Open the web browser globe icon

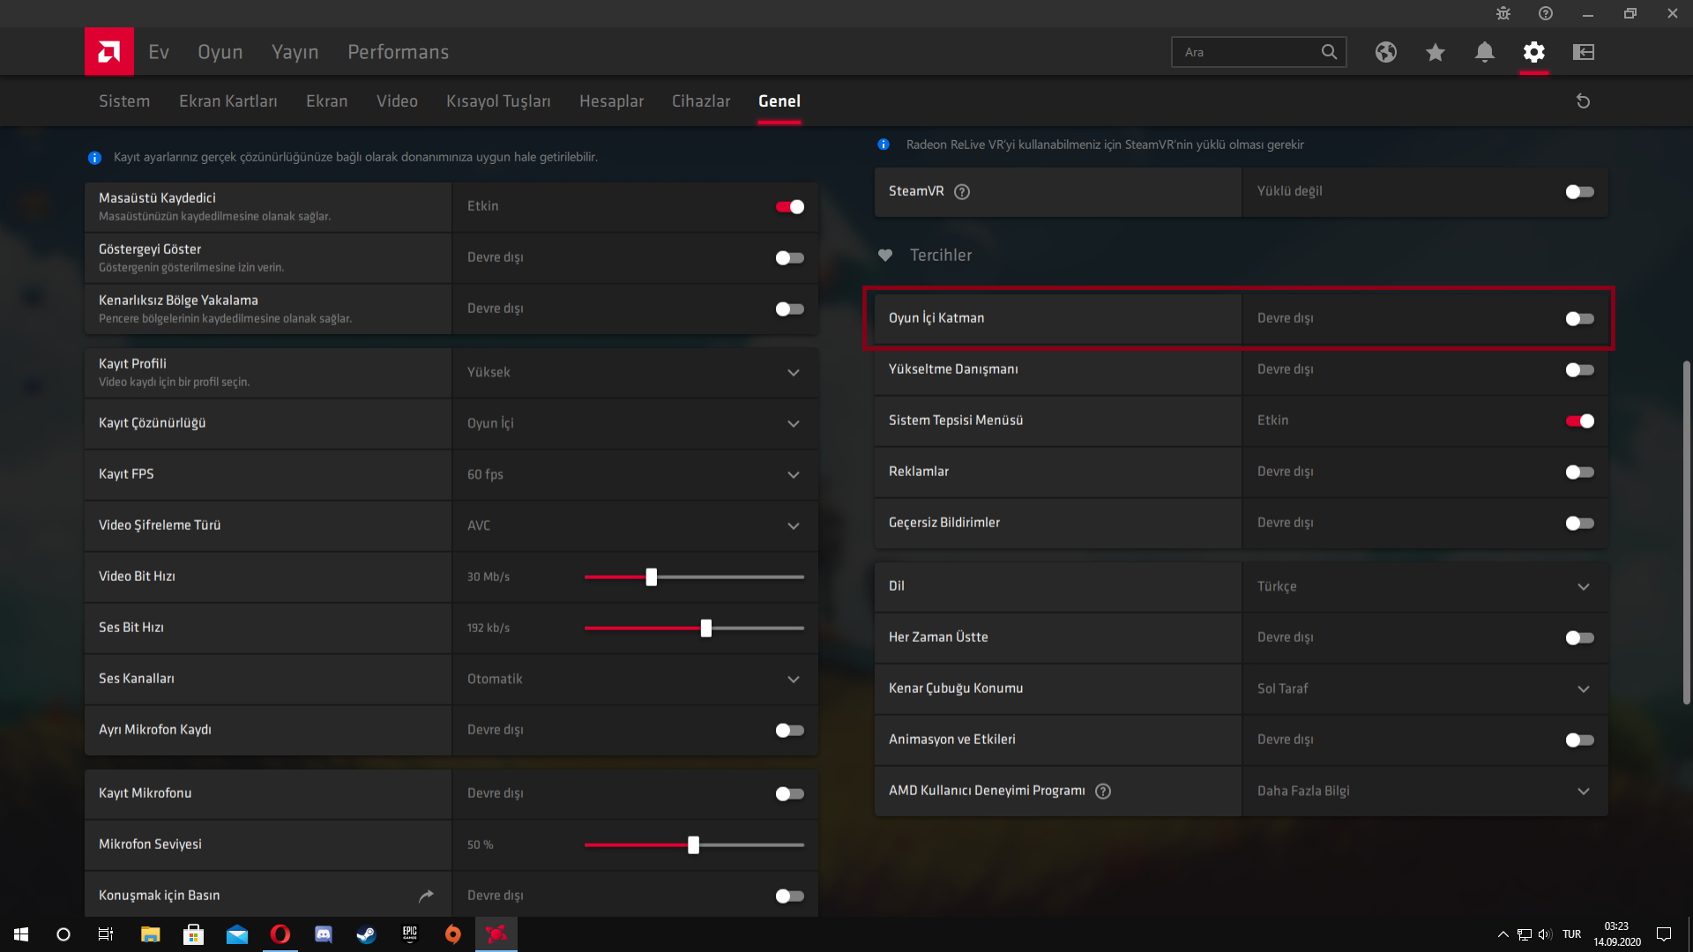1385,52
